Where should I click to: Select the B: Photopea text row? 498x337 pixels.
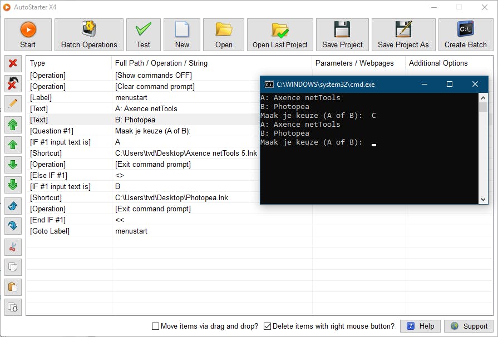pyautogui.click(x=143, y=120)
